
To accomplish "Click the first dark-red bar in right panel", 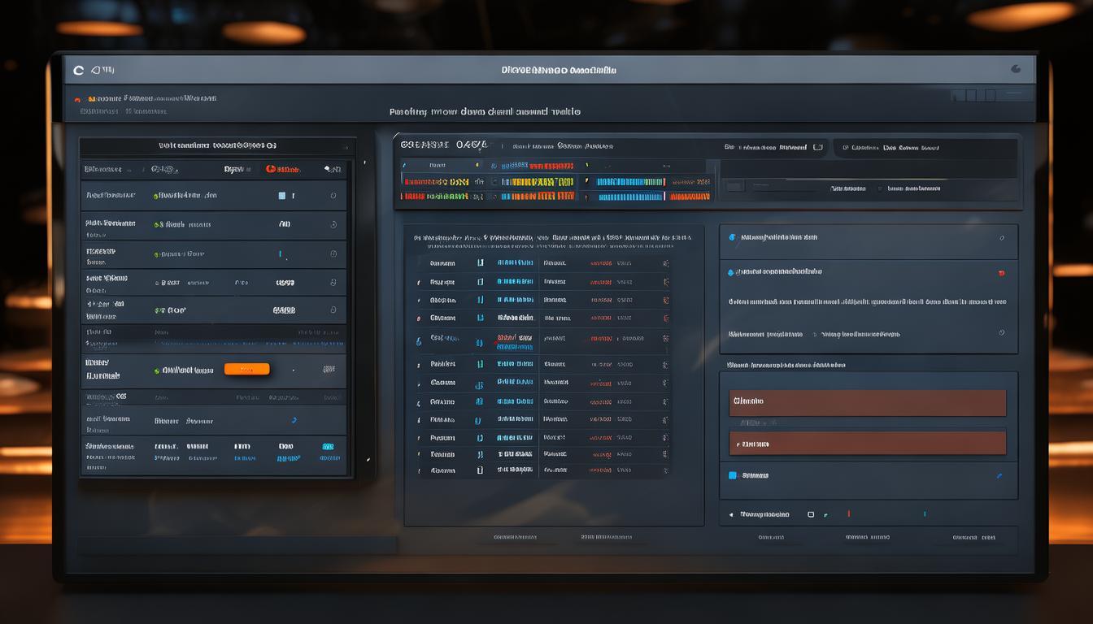I will 867,402.
